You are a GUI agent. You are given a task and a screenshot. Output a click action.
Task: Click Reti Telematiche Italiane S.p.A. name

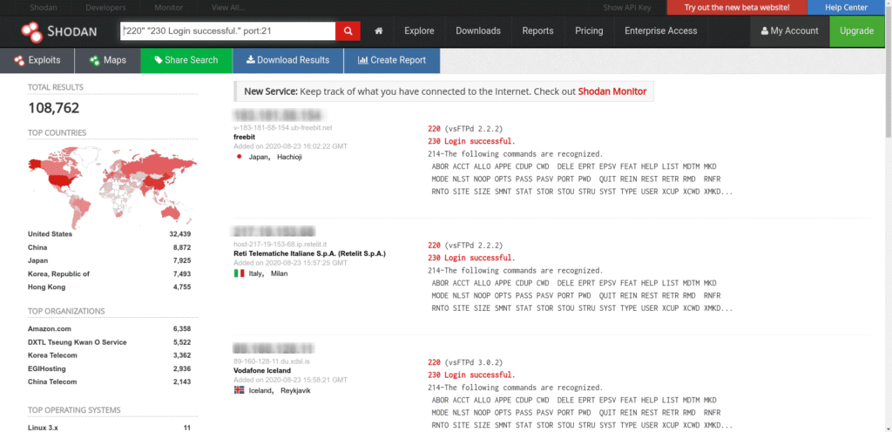point(309,253)
